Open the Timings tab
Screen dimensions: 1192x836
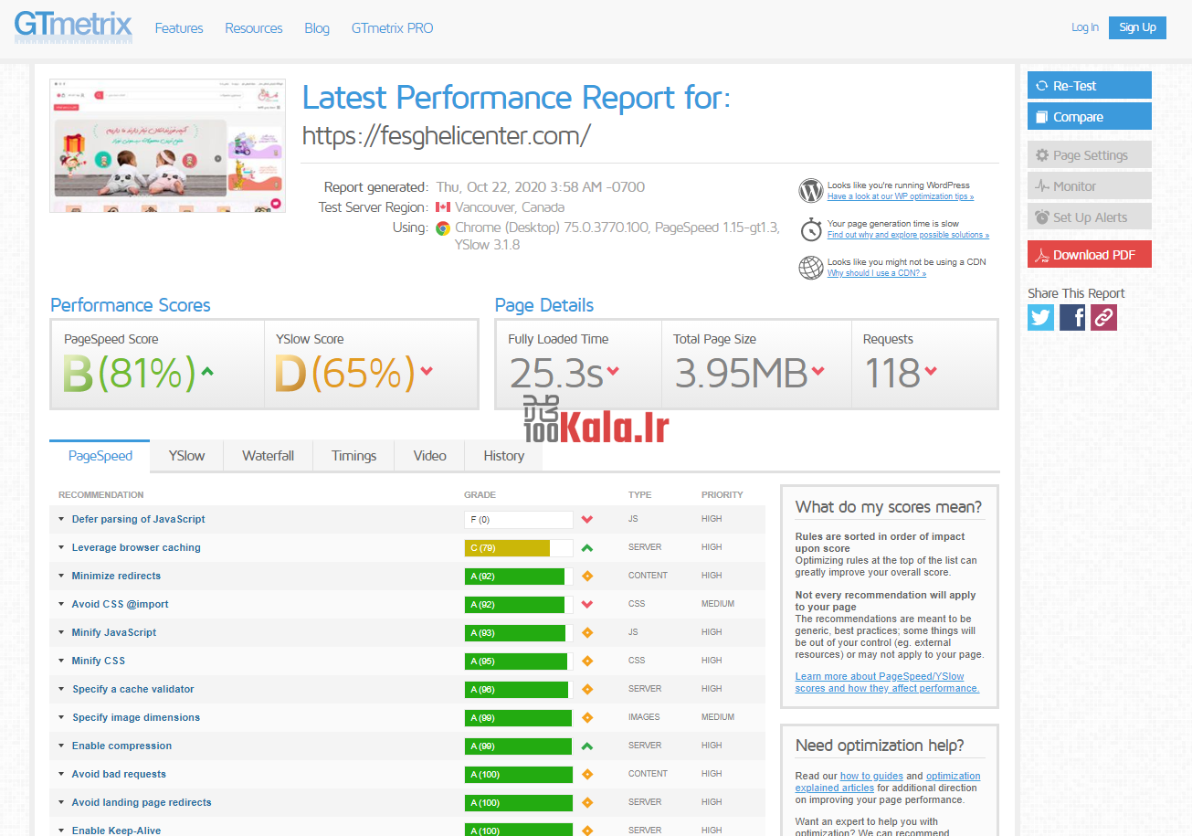tap(353, 455)
